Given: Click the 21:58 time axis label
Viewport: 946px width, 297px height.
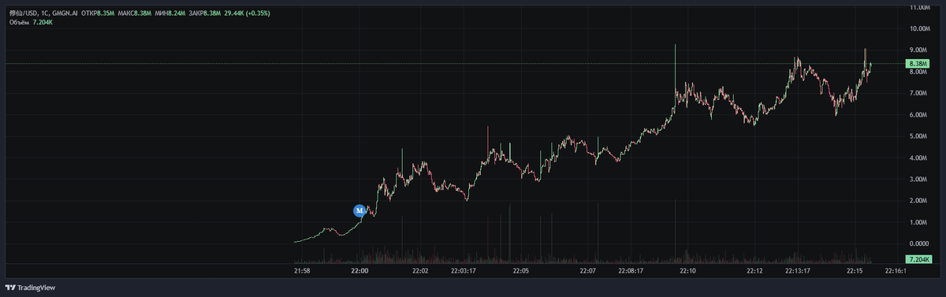Looking at the screenshot, I should click(x=302, y=270).
